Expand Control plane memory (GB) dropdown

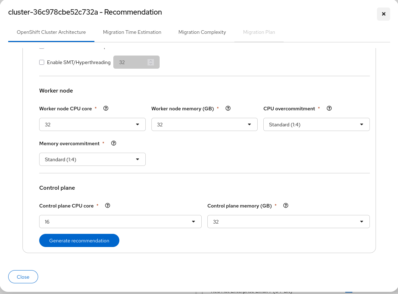289,222
